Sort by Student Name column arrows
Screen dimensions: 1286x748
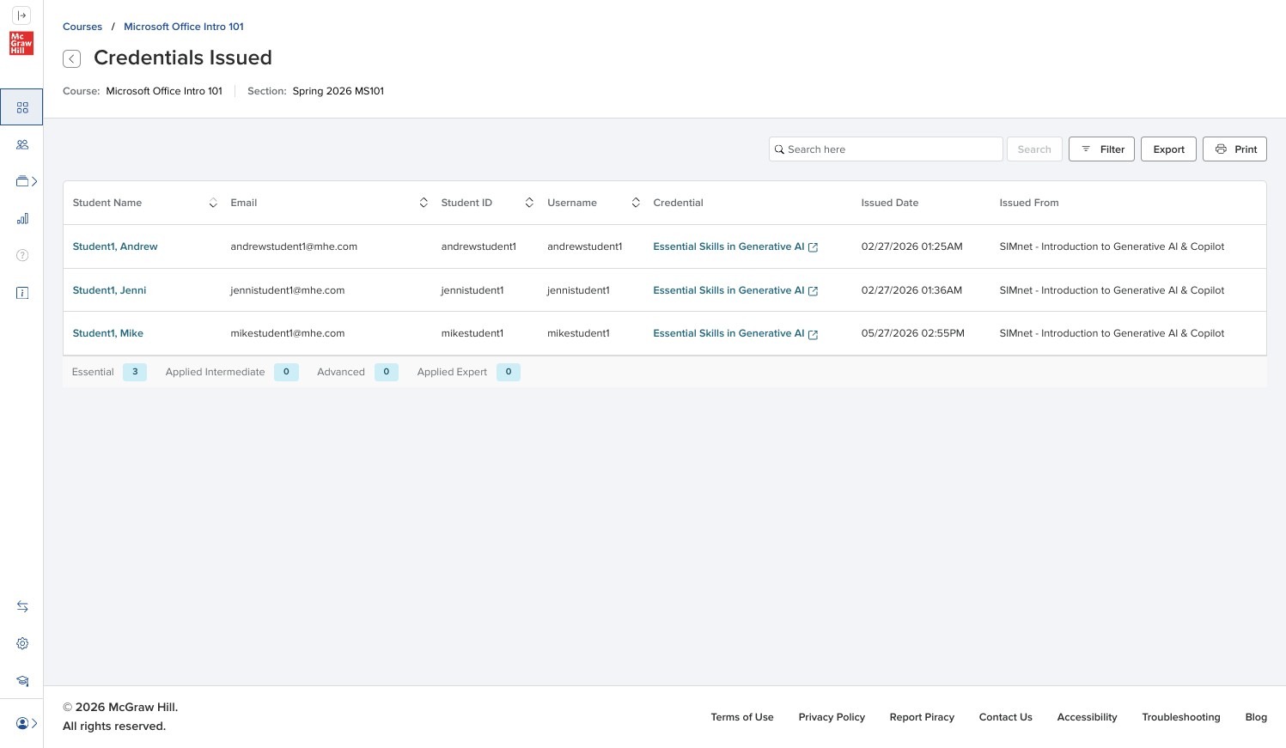213,203
